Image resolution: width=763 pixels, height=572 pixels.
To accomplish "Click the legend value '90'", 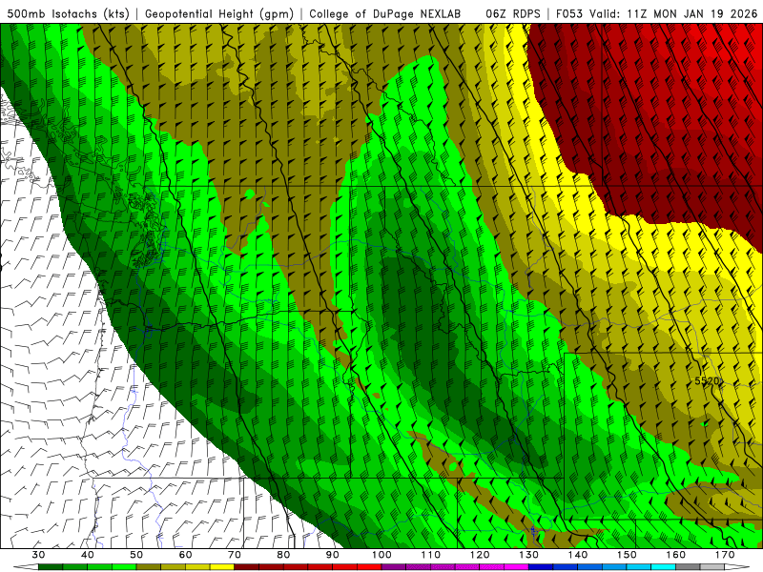I will click(333, 555).
